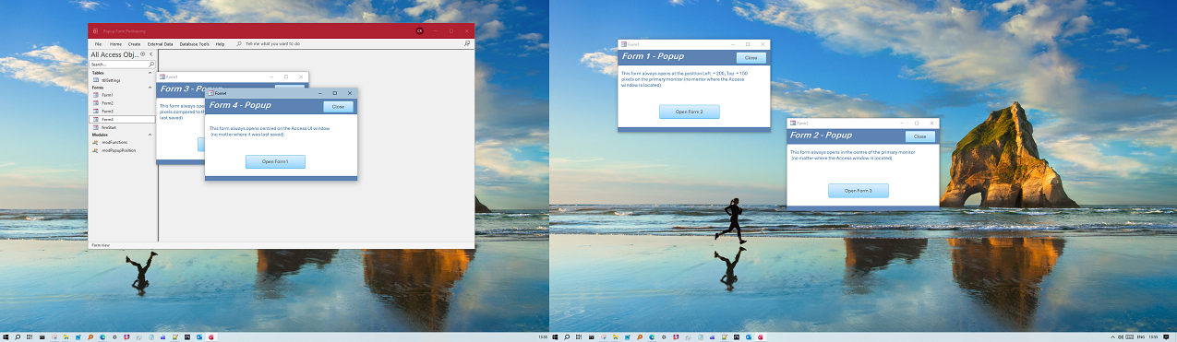Click the Open Form 2 button

(690, 112)
